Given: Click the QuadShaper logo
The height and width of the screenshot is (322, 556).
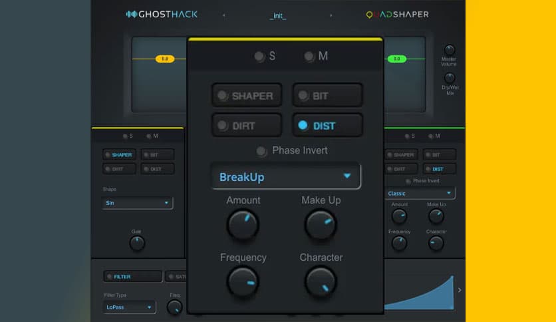Looking at the screenshot, I should click(397, 15).
